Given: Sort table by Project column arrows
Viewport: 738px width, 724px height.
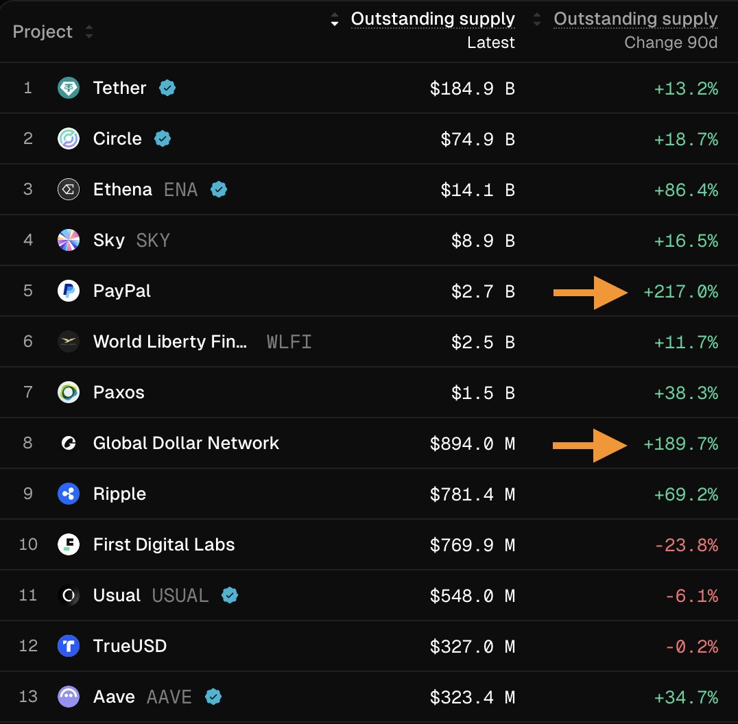Looking at the screenshot, I should tap(88, 32).
